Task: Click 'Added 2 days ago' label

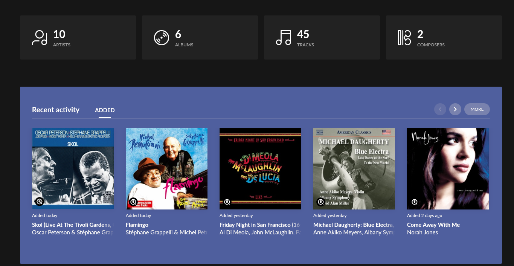Action: pyautogui.click(x=425, y=216)
